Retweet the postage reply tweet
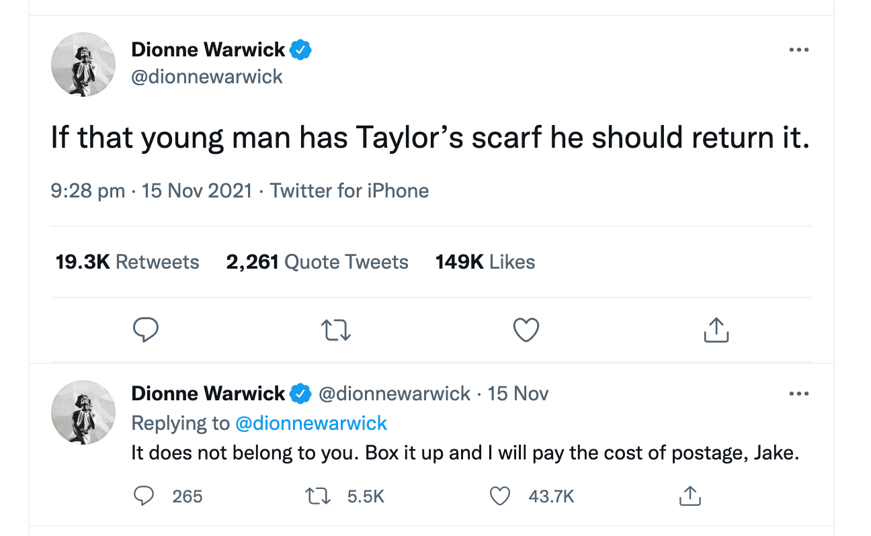871x536 pixels. coord(317,496)
